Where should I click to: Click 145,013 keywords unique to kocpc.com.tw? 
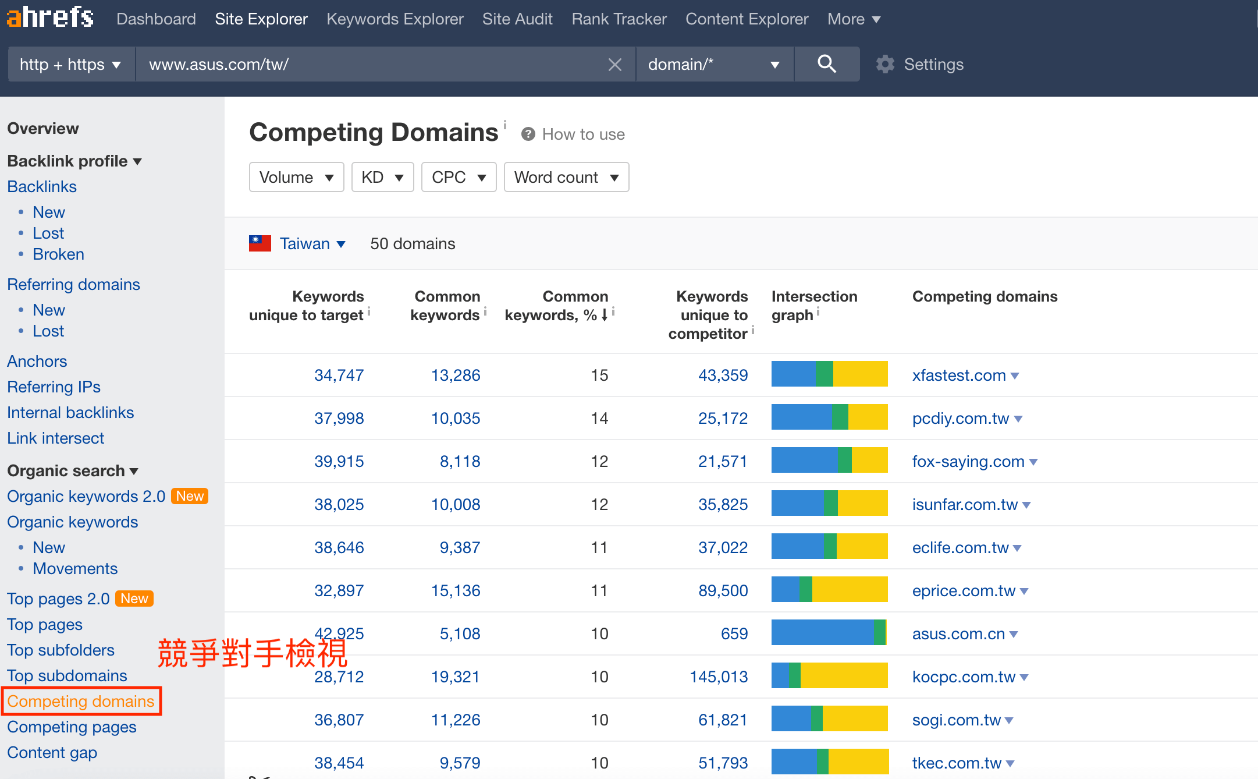coord(719,677)
